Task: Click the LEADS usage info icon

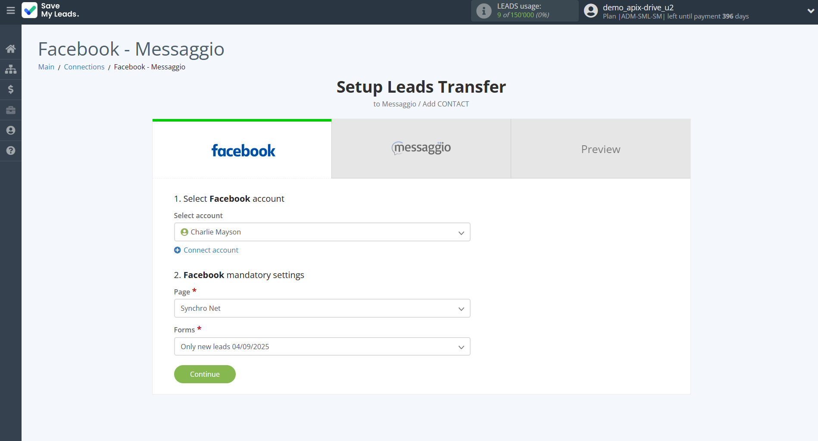Action: click(484, 11)
